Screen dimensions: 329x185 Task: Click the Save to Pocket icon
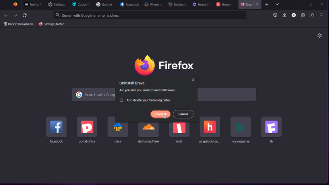[x=275, y=15]
